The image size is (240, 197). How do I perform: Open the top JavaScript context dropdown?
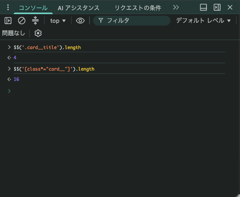58,21
